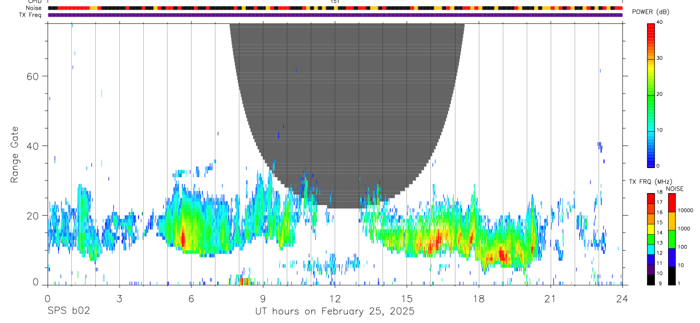The height and width of the screenshot is (323, 700).
Task: Click the 'CPID' row label at top
Action: point(35,2)
